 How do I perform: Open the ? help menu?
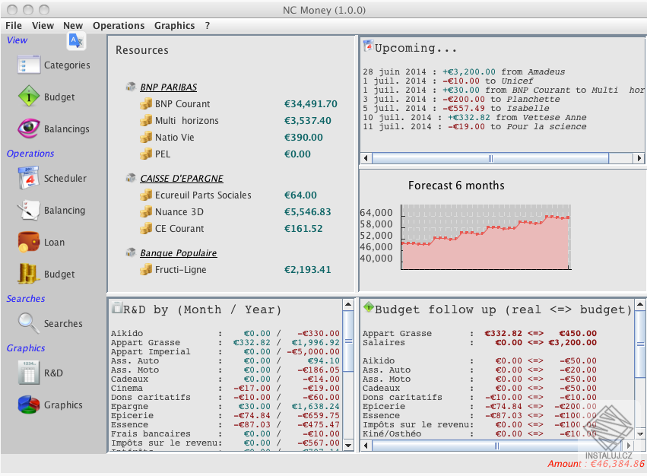(x=208, y=26)
